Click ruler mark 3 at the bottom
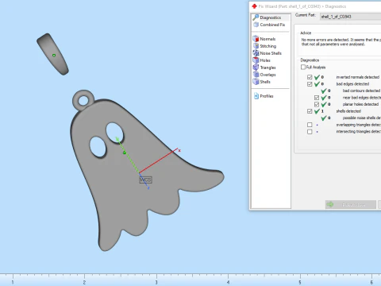Screen dimensions: 381x286 tap(156, 283)
